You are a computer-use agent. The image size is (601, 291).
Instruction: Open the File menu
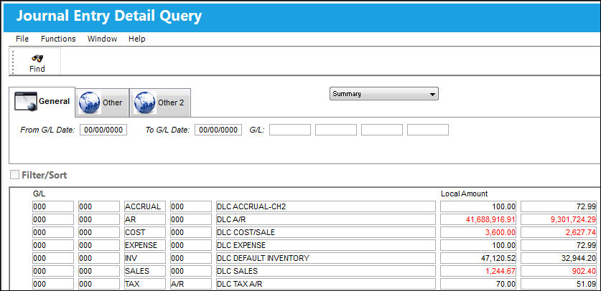[x=22, y=39]
